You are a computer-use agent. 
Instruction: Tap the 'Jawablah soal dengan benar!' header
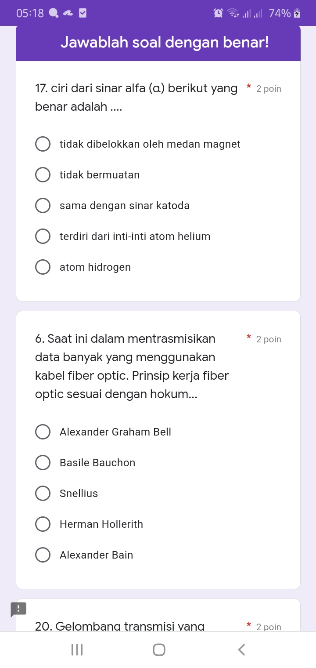click(x=158, y=43)
